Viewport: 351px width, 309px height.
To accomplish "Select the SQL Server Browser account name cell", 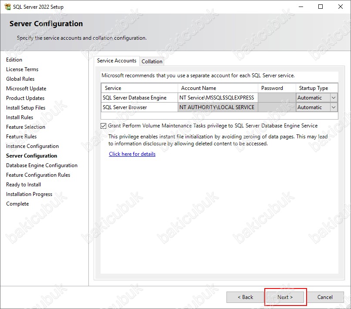I will click(218, 107).
